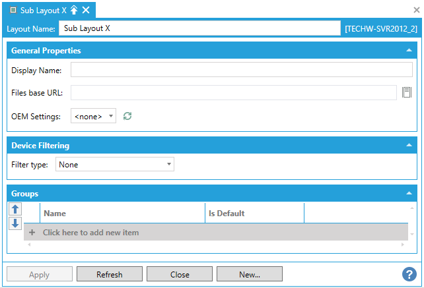Refresh the OEM Settings list with green icon
The image size is (424, 288).
(x=127, y=116)
